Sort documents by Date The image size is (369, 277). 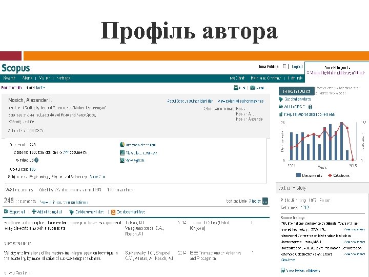click(243, 201)
